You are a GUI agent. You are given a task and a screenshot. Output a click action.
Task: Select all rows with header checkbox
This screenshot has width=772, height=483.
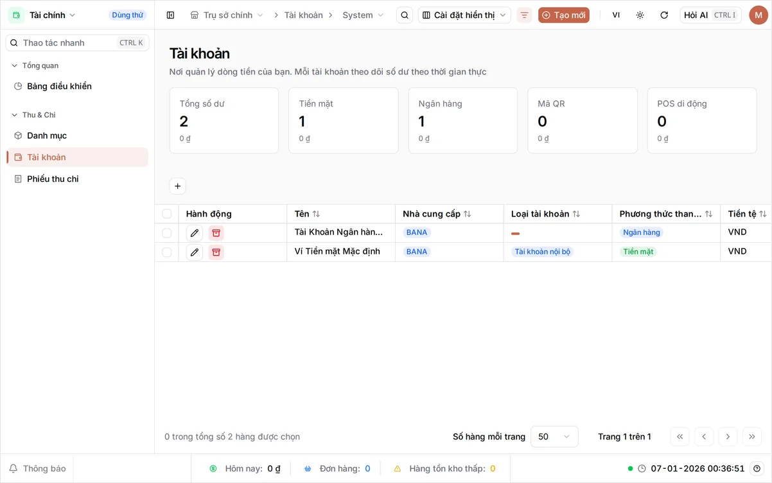click(167, 214)
